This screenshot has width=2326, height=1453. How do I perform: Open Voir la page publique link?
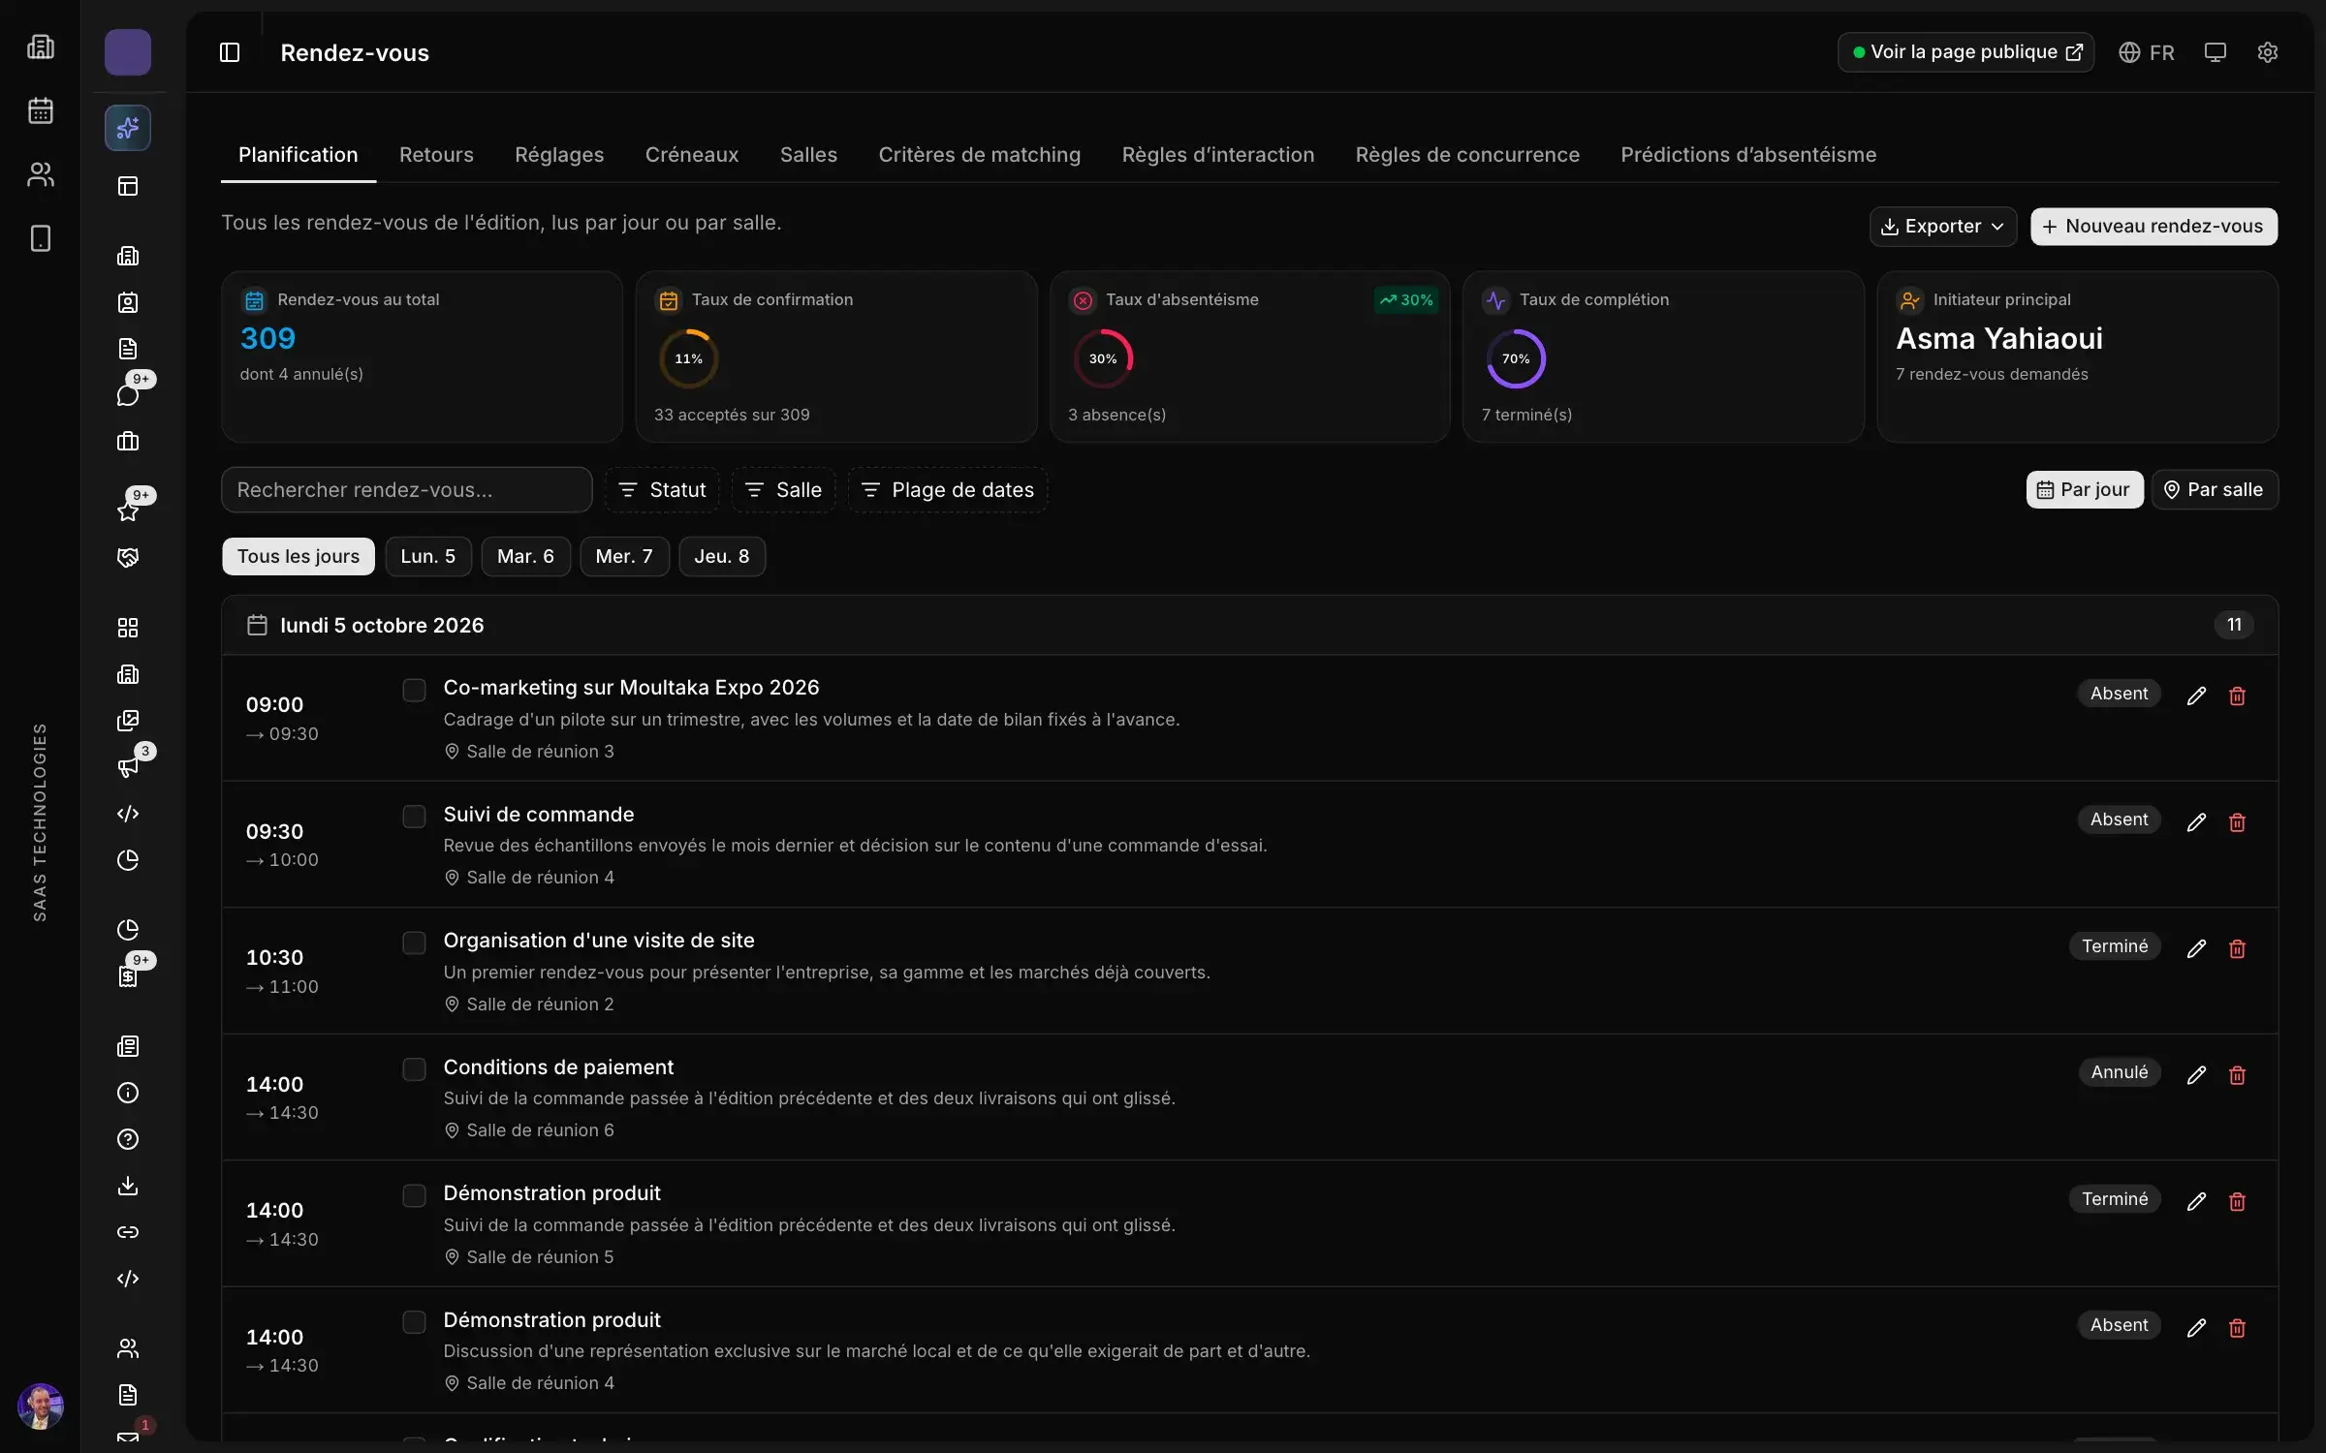click(x=1965, y=52)
